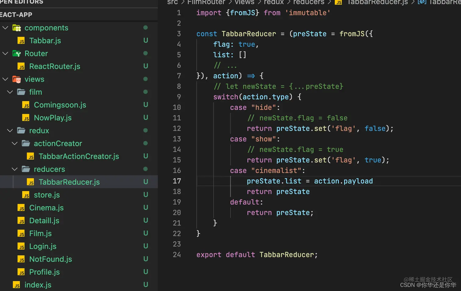Click the JS icon of Film.js

21,234
